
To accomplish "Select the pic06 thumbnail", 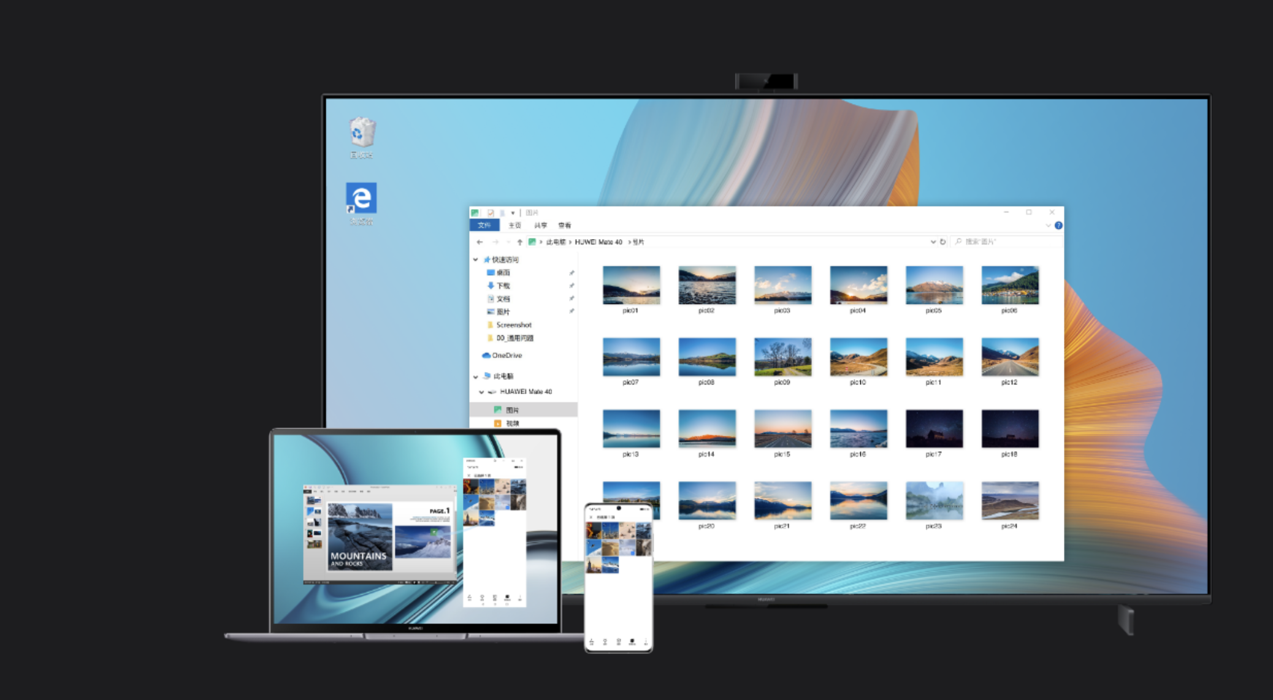I will point(1010,285).
